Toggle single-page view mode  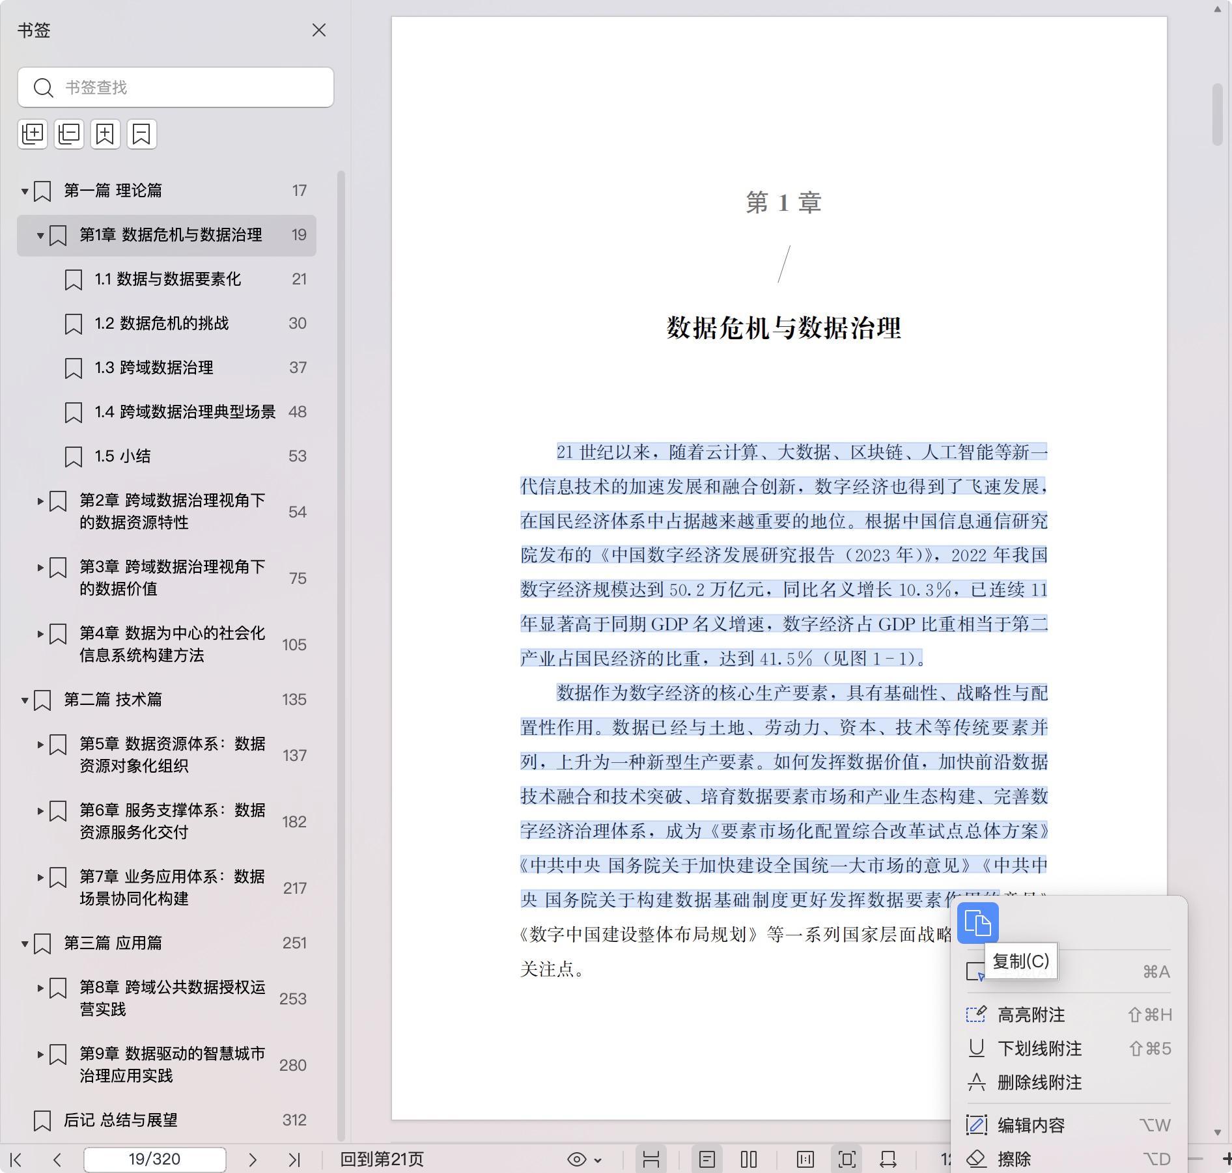[x=707, y=1159]
